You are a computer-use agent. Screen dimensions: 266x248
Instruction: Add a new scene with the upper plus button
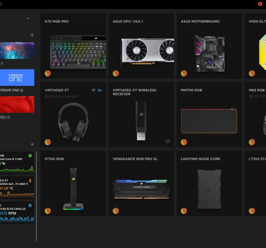click(x=32, y=35)
